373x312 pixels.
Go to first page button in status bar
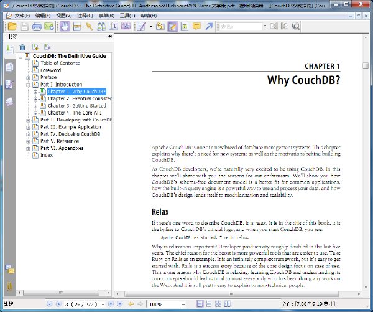coord(49,304)
